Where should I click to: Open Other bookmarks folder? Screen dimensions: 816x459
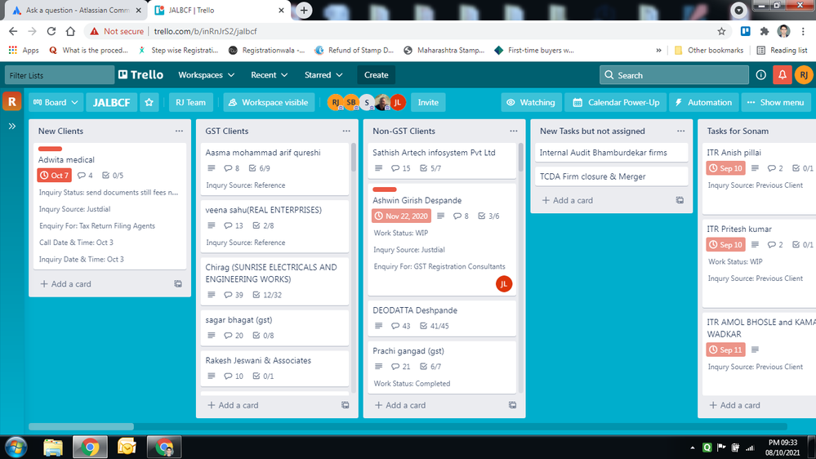[x=709, y=51]
